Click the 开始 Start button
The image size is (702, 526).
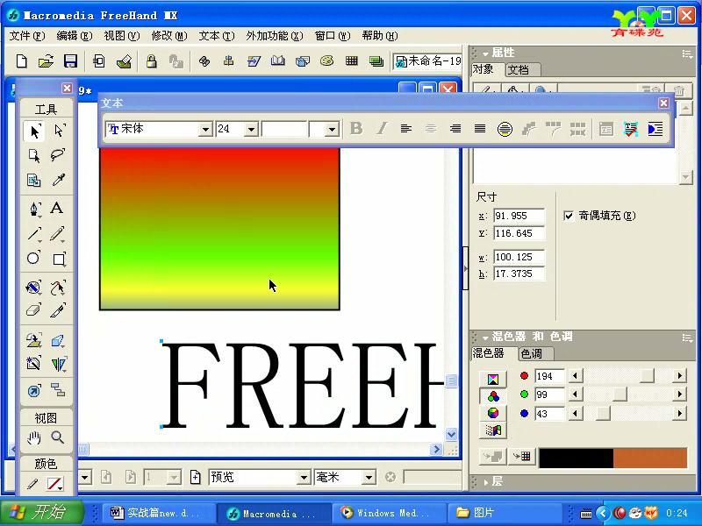tap(42, 512)
